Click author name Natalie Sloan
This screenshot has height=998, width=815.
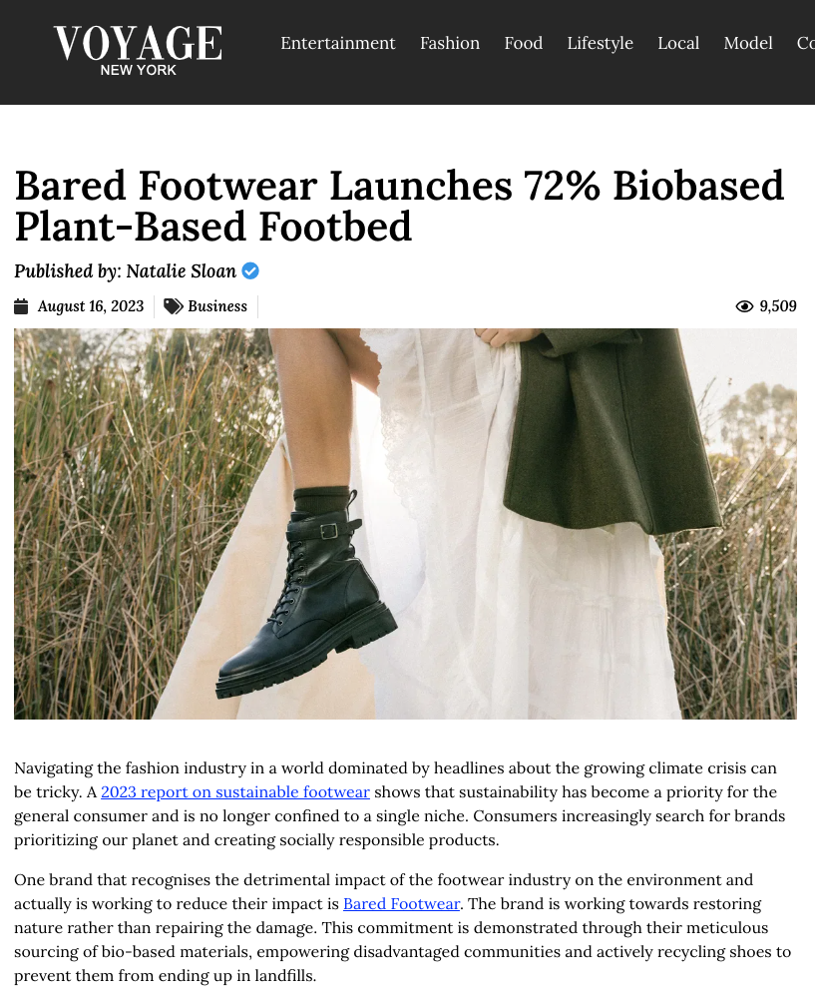pyautogui.click(x=182, y=271)
